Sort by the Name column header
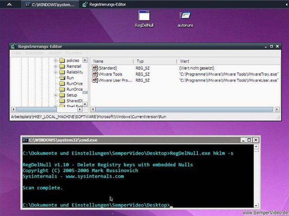This screenshot has height=216, width=289. point(112,61)
